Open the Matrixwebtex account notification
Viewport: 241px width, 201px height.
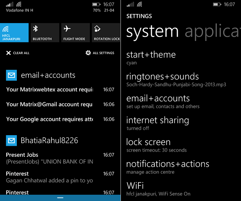point(60,90)
